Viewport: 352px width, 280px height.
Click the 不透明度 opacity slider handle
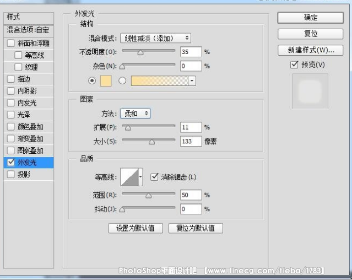click(140, 53)
